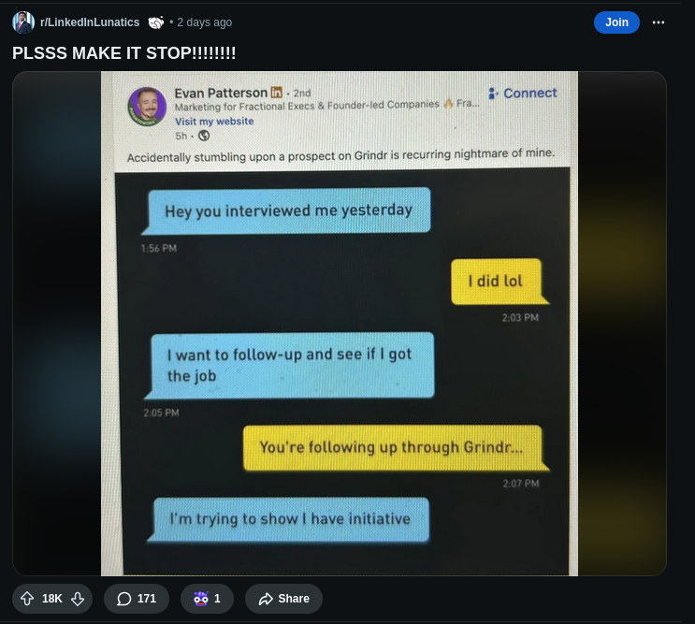
Task: Open the post title PLSSS MAKE IT STOP
Action: pos(123,52)
